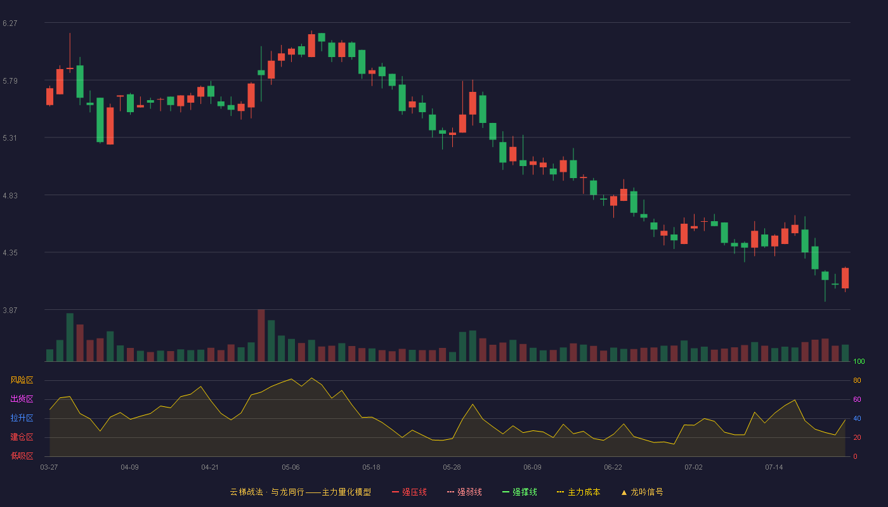Image resolution: width=888 pixels, height=507 pixels.
Task: Select the 风险区 zone label
Action: click(22, 380)
